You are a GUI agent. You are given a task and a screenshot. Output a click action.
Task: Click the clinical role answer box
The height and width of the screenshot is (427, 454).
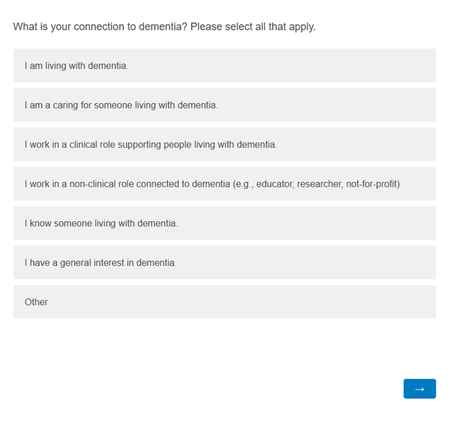224,144
